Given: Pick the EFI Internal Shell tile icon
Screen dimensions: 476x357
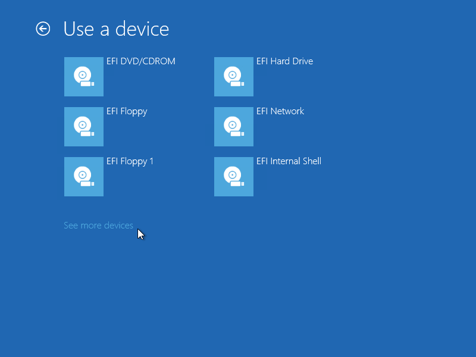Looking at the screenshot, I should tap(234, 177).
